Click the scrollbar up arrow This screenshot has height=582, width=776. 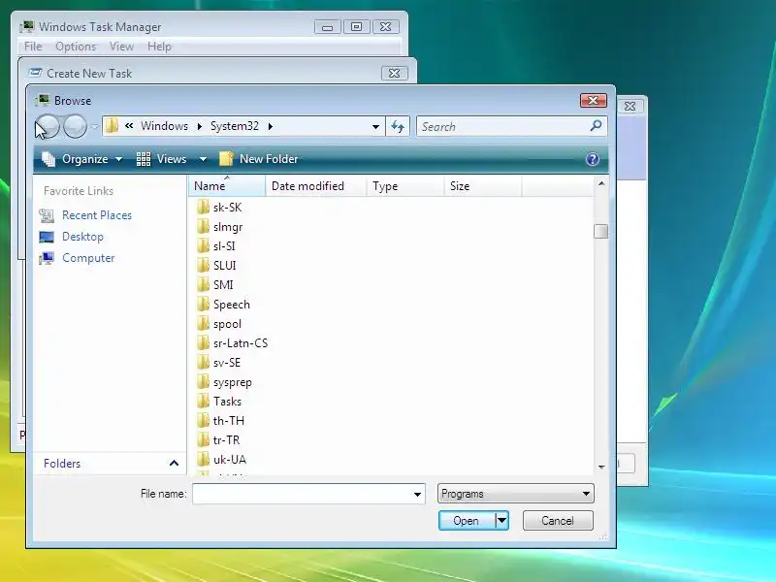[x=601, y=183]
